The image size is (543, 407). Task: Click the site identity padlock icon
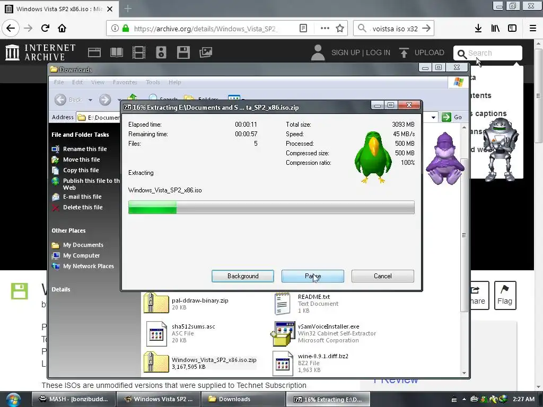(x=126, y=29)
